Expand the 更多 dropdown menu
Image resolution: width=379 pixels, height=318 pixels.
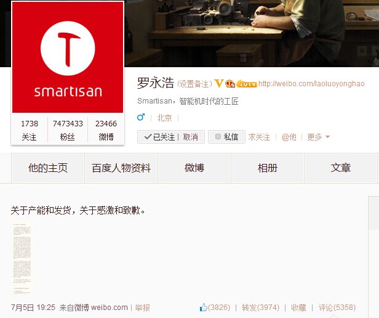tap(318, 137)
